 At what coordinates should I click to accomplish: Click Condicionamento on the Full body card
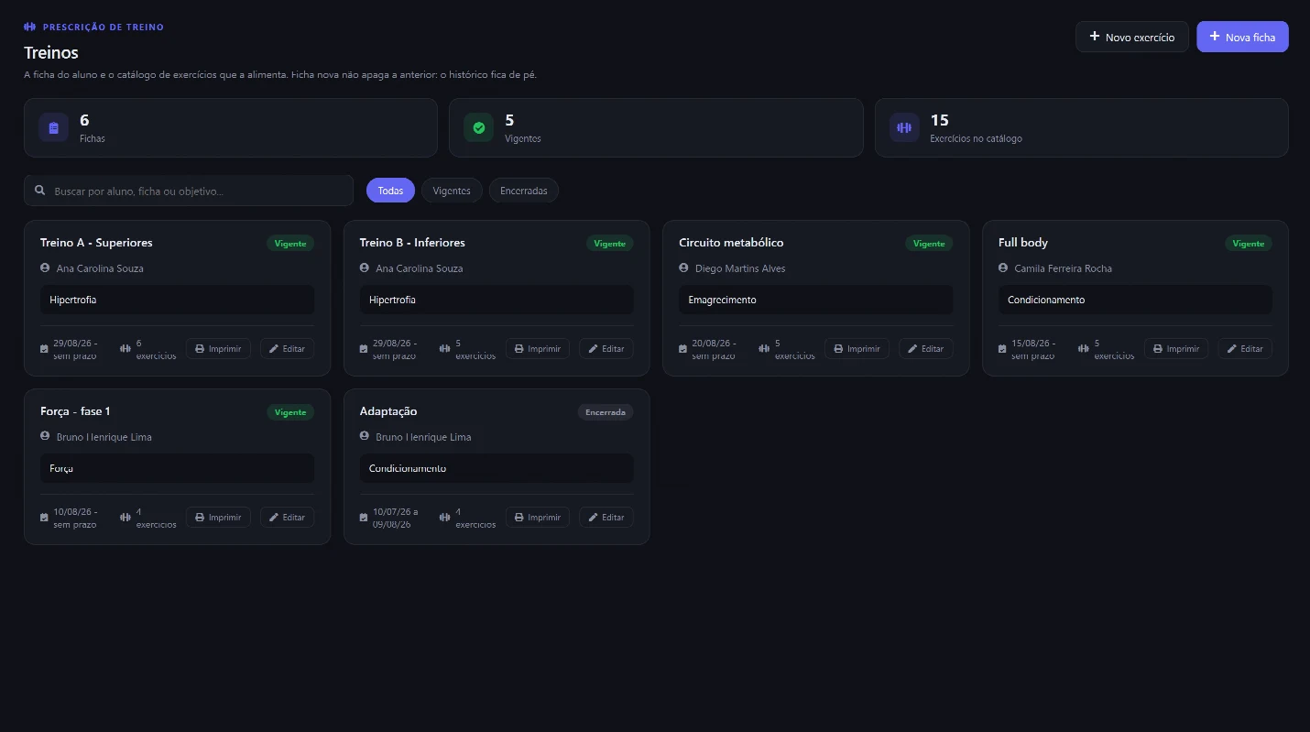coord(1046,300)
